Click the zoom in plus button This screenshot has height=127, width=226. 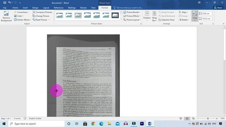217,119
